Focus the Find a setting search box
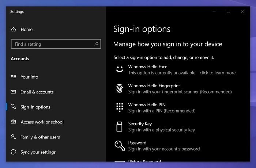 (x=56, y=44)
